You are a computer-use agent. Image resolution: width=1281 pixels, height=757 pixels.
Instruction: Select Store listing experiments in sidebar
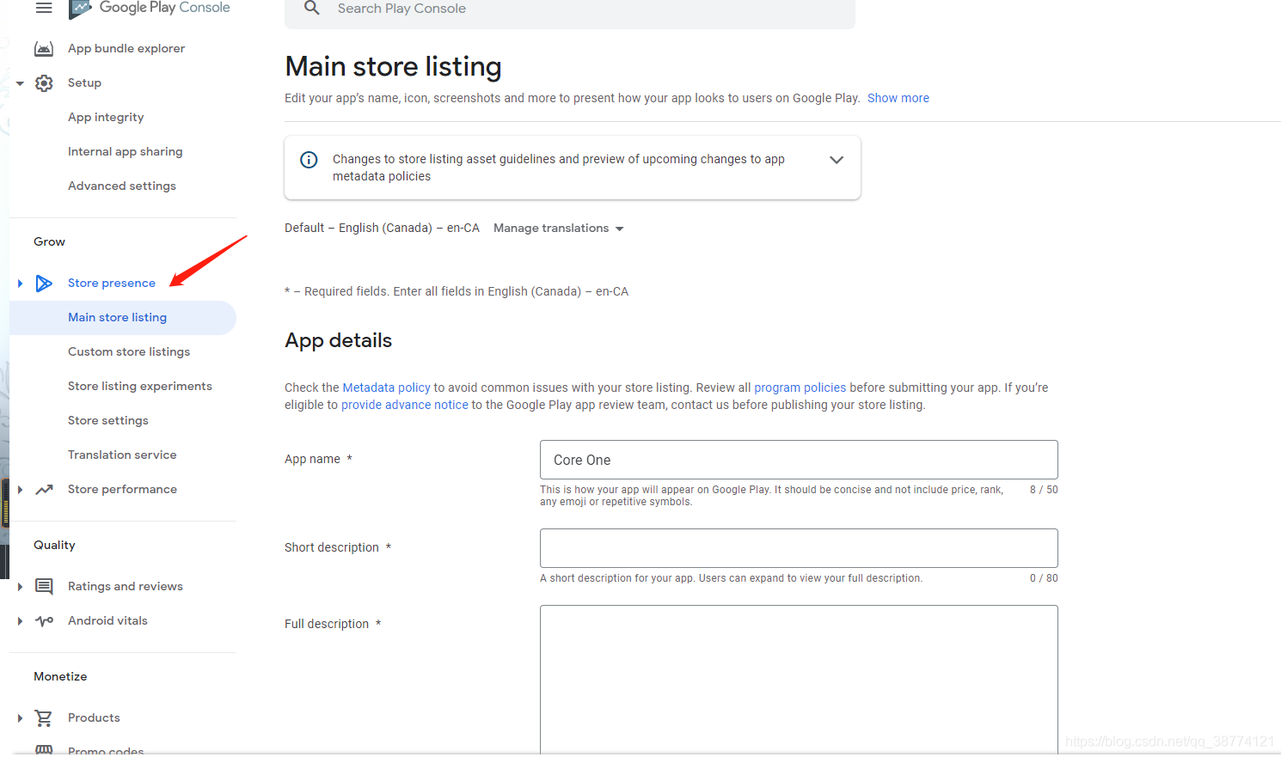coord(139,386)
